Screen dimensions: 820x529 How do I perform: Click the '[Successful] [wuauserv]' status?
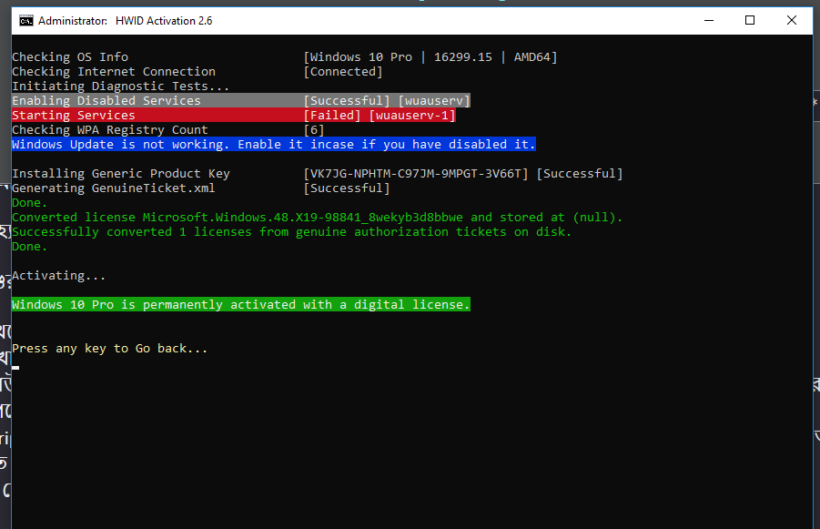(x=387, y=100)
